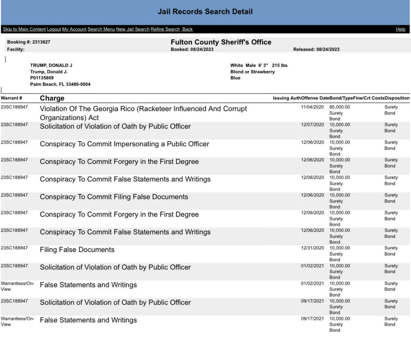
Task: Click the False Statements and Writings charge dated 09/17/2021
Action: pos(88,320)
